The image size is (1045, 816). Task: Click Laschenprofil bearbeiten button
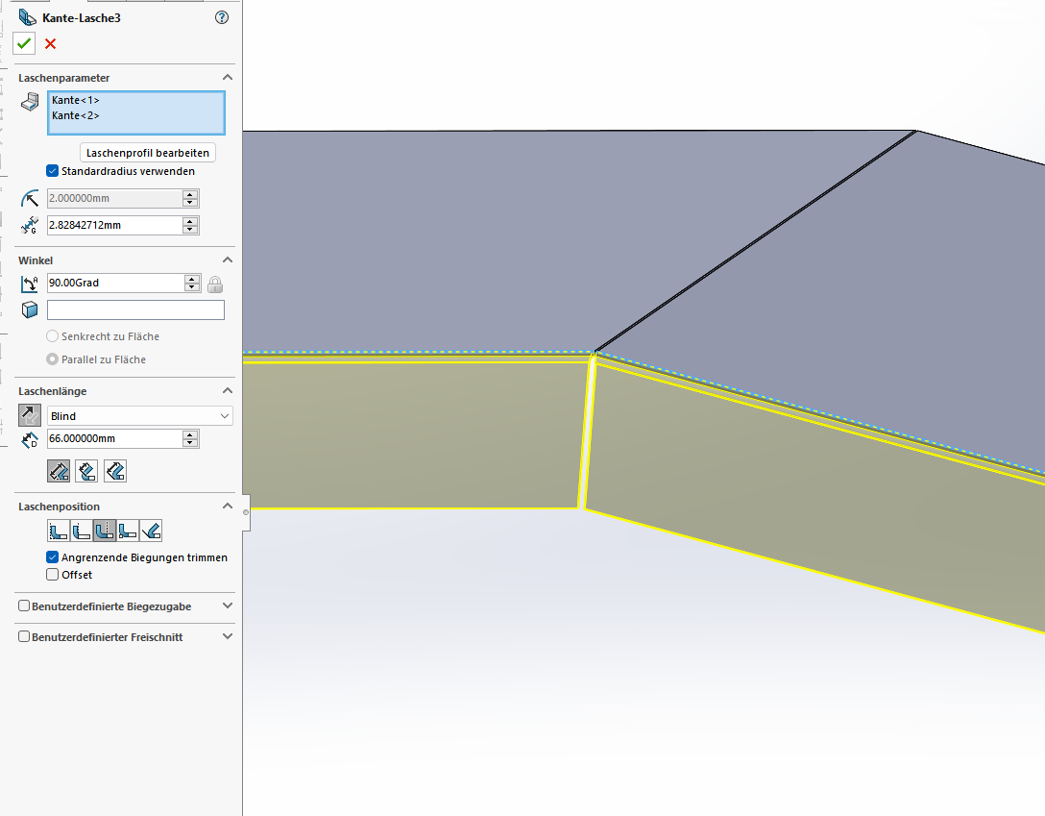coord(147,153)
